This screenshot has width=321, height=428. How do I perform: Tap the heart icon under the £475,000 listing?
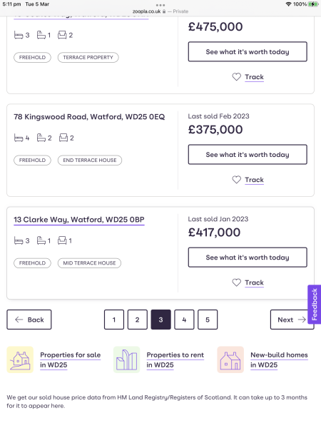pyautogui.click(x=236, y=77)
